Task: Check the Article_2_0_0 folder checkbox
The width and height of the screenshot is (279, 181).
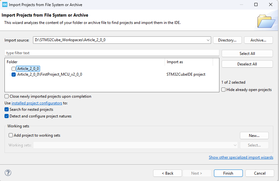Action: [x=13, y=69]
